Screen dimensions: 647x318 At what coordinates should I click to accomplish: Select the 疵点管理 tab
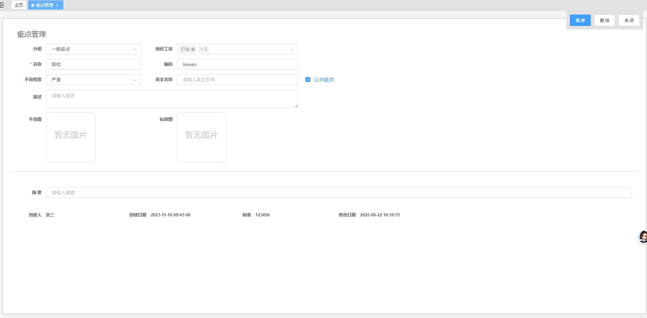[44, 5]
